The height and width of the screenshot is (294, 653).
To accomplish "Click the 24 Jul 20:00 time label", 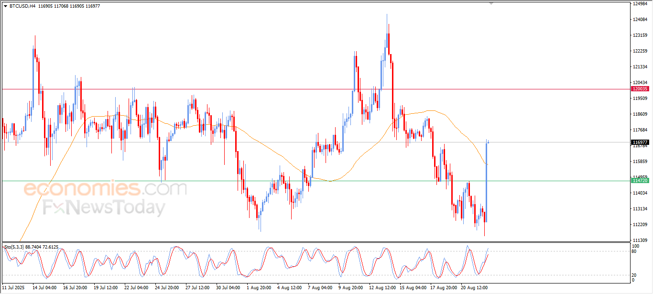I will point(167,288).
